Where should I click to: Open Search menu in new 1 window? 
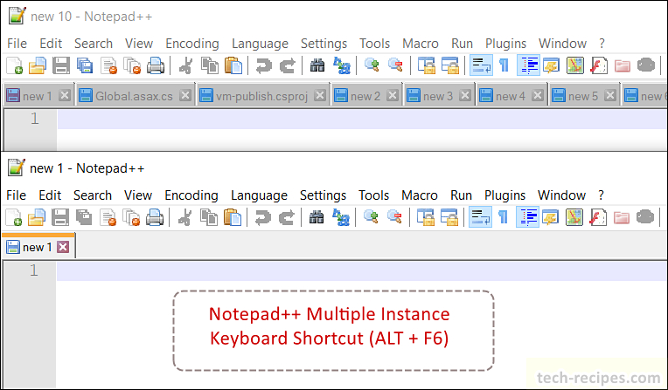93,195
